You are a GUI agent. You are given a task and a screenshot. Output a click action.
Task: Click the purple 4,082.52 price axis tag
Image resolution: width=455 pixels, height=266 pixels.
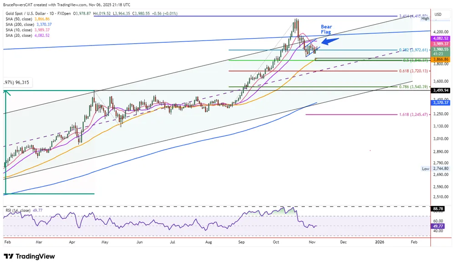tap(441, 39)
